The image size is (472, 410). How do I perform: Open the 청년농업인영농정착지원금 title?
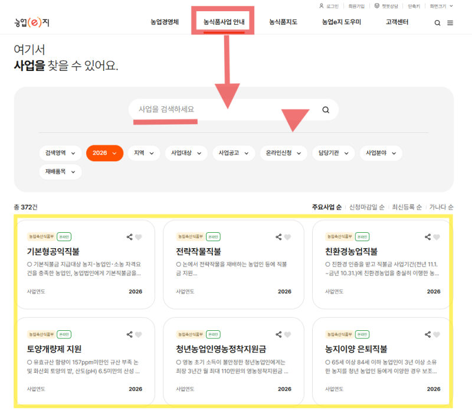[221, 349]
